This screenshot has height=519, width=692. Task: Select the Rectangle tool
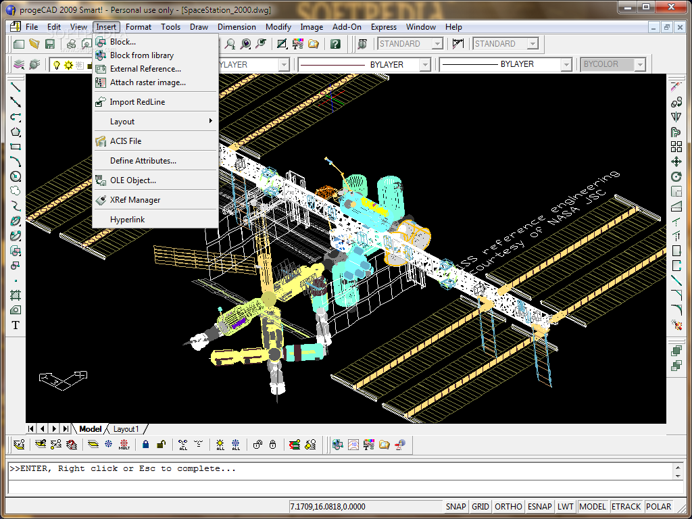pos(16,147)
